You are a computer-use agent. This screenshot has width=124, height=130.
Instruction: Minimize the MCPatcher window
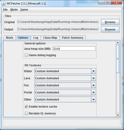pyautogui.click(x=101, y=3)
